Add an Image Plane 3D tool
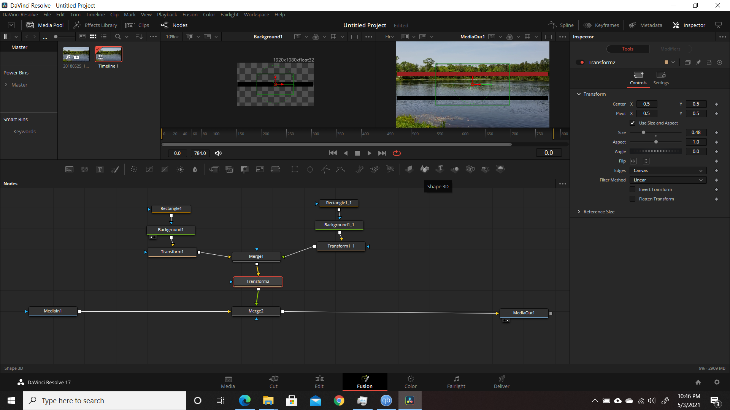The image size is (730, 410). coord(409,169)
